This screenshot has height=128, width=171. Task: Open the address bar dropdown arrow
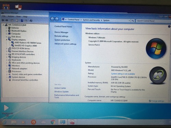(129, 21)
